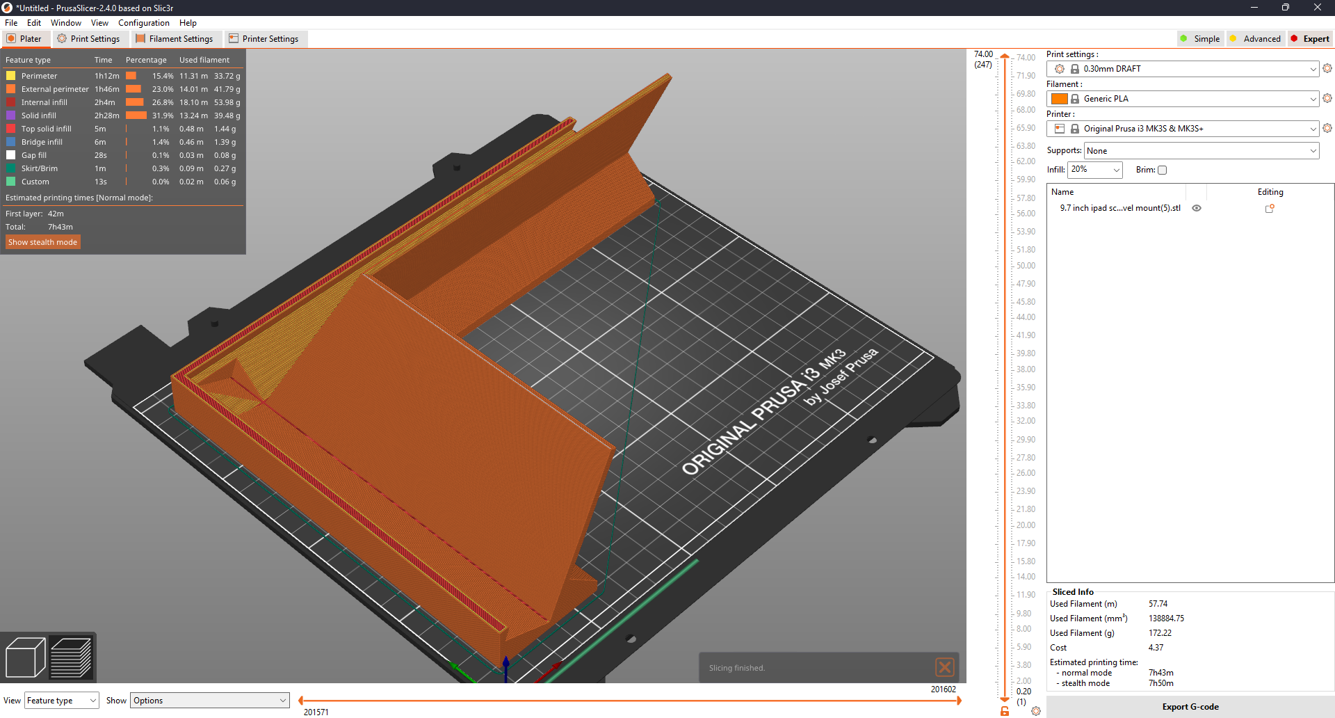Enable the Brim checkbox

coord(1162,170)
